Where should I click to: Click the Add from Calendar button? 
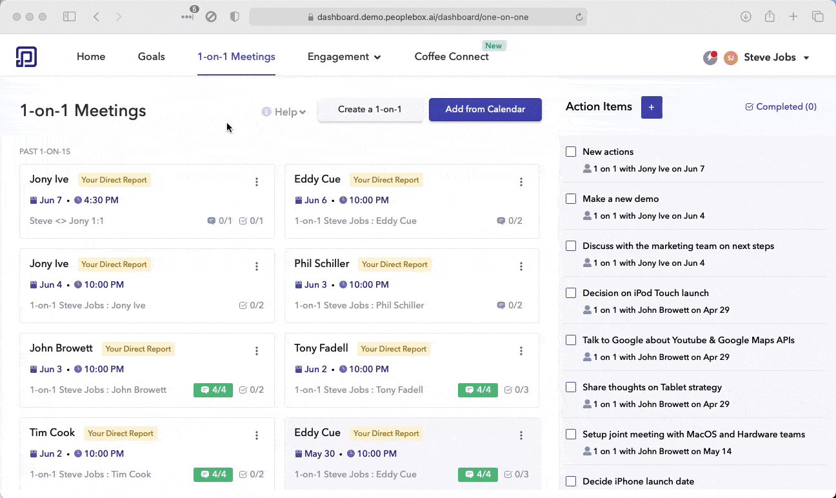[485, 110]
